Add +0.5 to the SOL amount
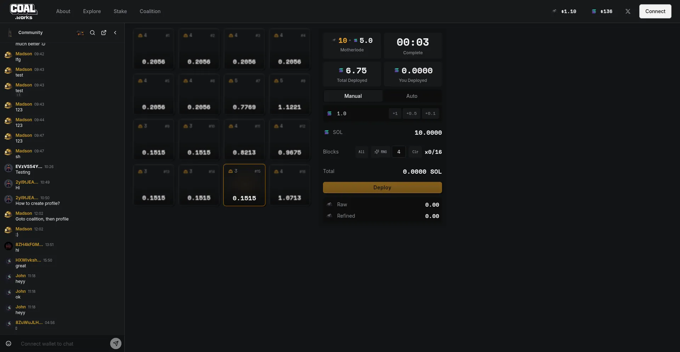 coord(411,113)
